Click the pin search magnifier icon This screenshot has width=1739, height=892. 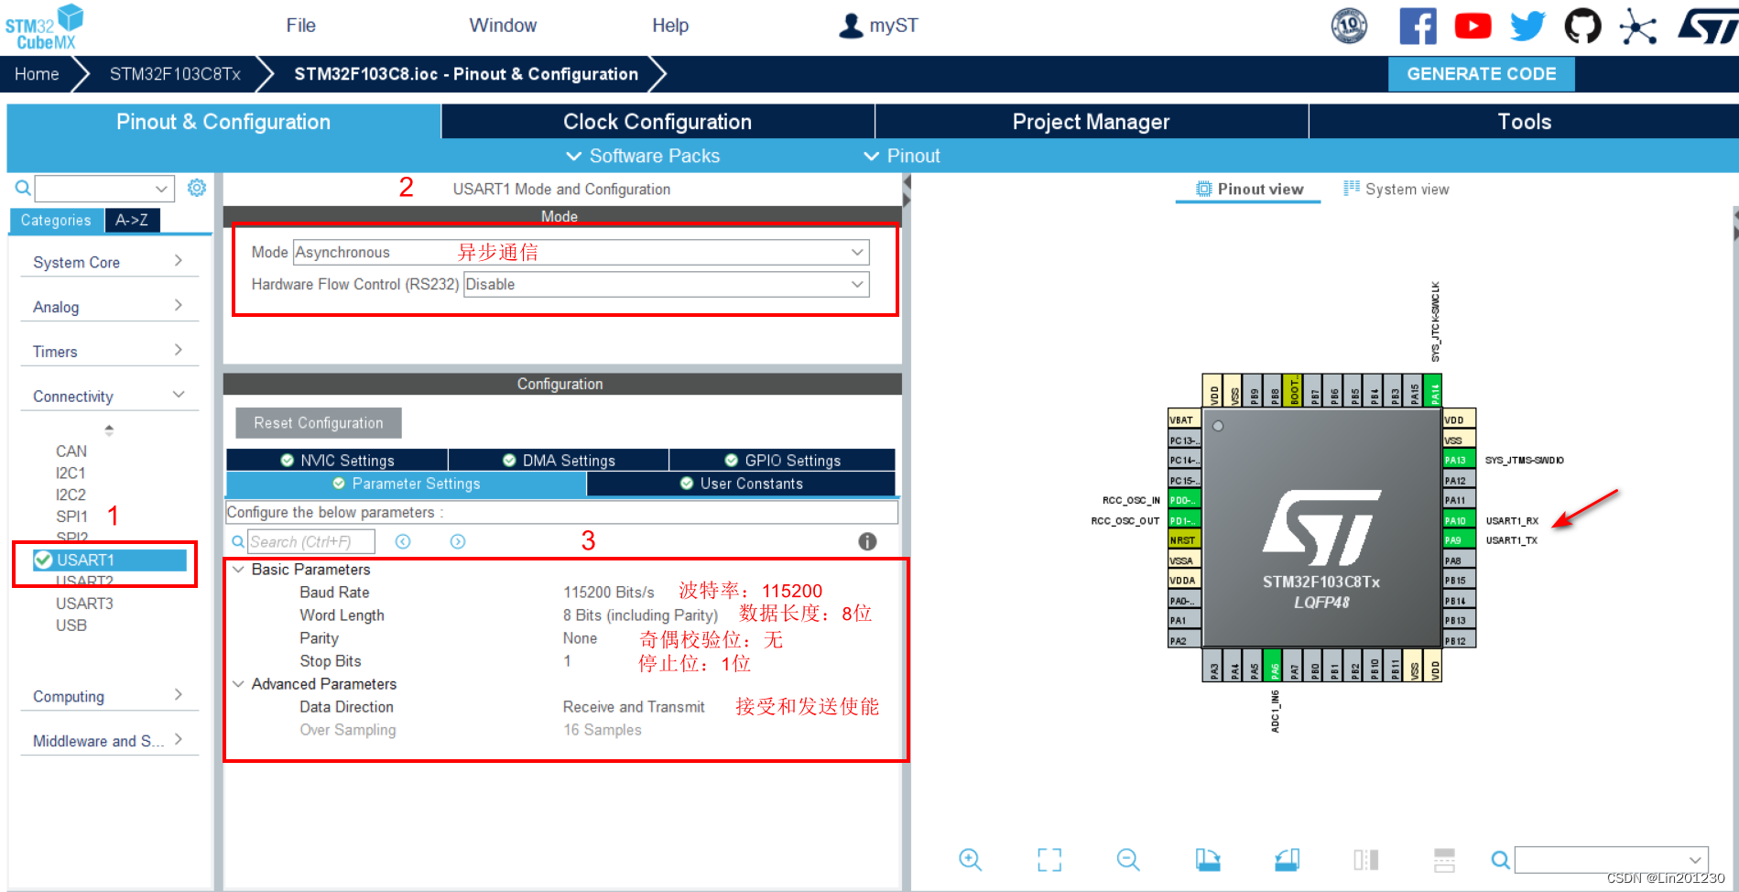(1500, 860)
